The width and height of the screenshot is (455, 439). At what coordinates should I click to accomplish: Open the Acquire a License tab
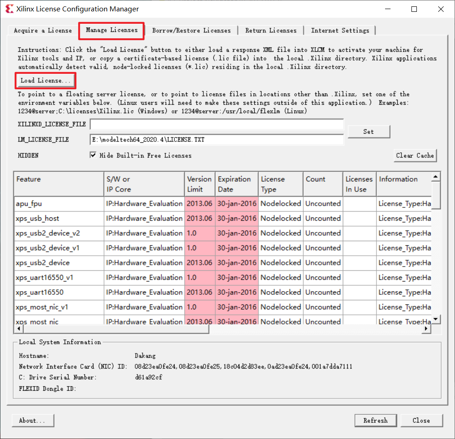coord(43,30)
